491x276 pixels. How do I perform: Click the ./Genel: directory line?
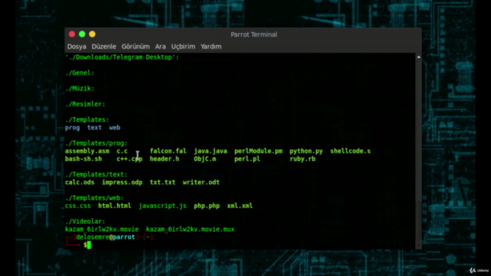coord(80,73)
